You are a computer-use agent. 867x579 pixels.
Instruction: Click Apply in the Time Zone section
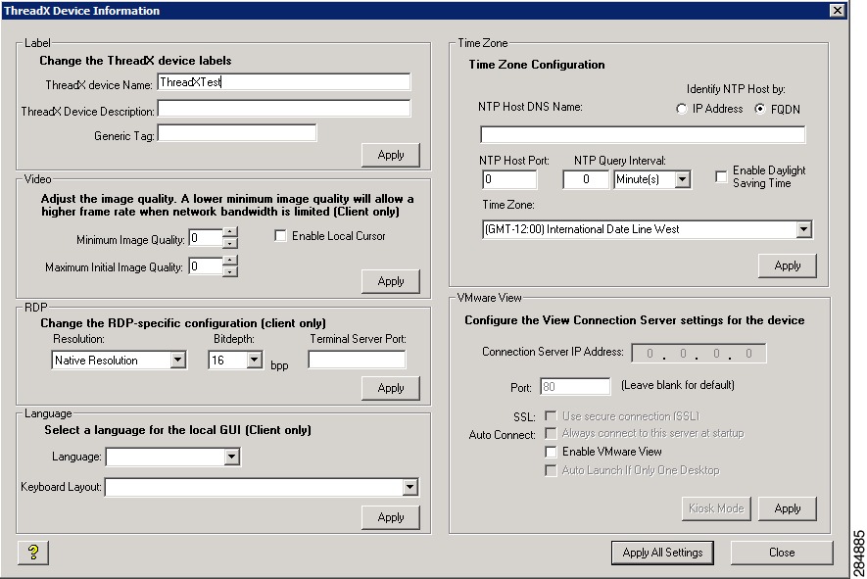[x=788, y=265]
